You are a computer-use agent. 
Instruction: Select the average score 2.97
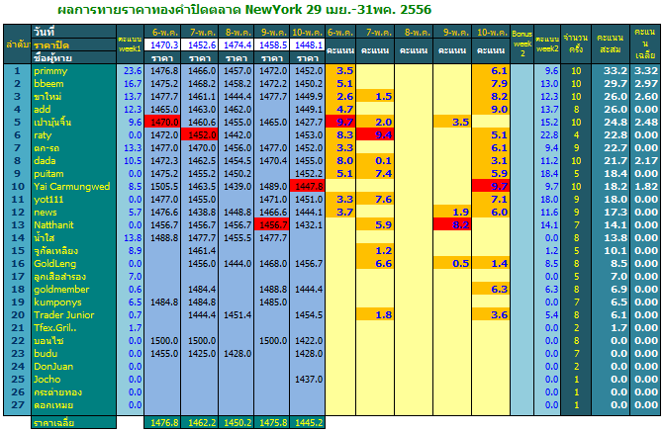645,84
